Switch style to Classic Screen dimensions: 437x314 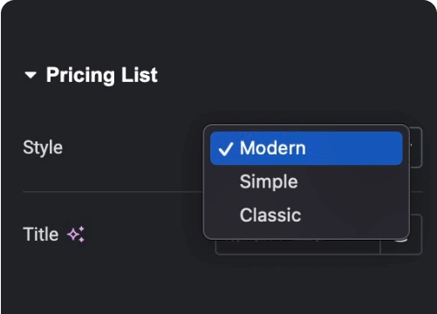click(x=306, y=215)
